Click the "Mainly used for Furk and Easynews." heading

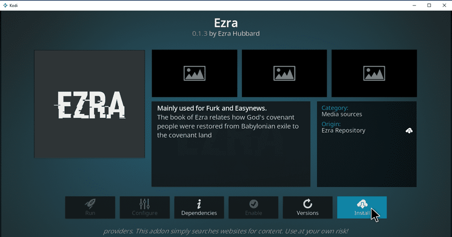[x=212, y=108]
